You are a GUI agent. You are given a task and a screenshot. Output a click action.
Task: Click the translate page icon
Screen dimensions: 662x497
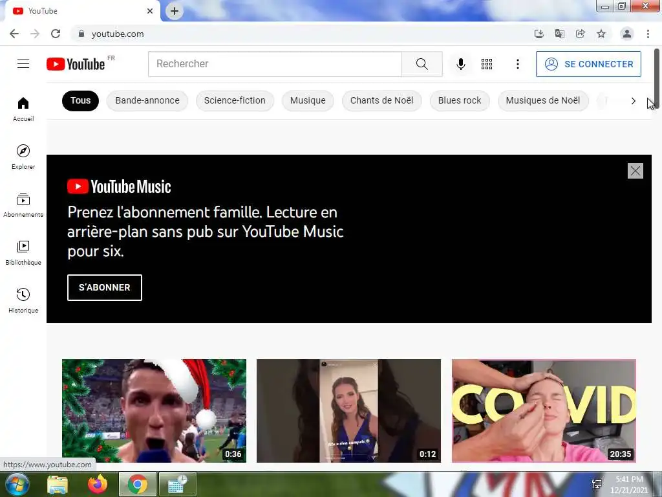[559, 34]
